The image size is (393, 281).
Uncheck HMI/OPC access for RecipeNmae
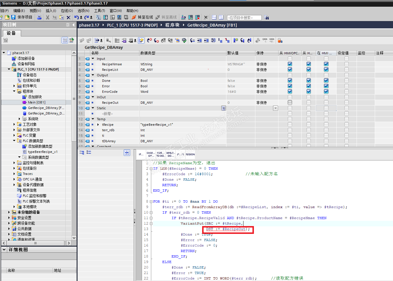[290, 64]
